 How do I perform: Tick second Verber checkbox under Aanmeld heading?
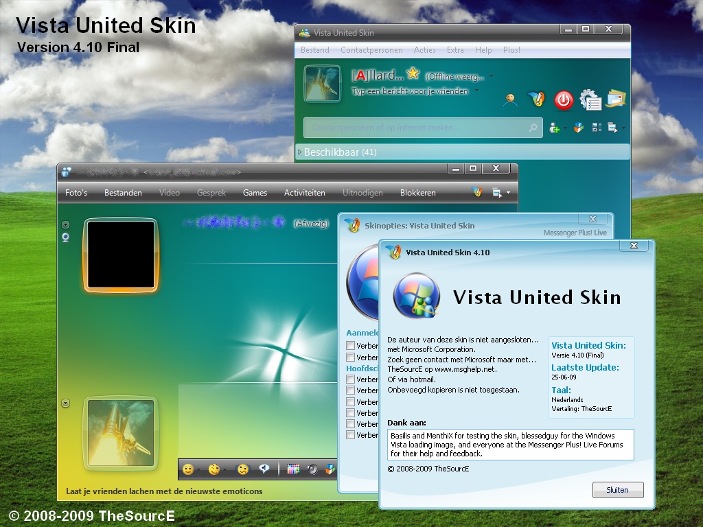click(351, 357)
